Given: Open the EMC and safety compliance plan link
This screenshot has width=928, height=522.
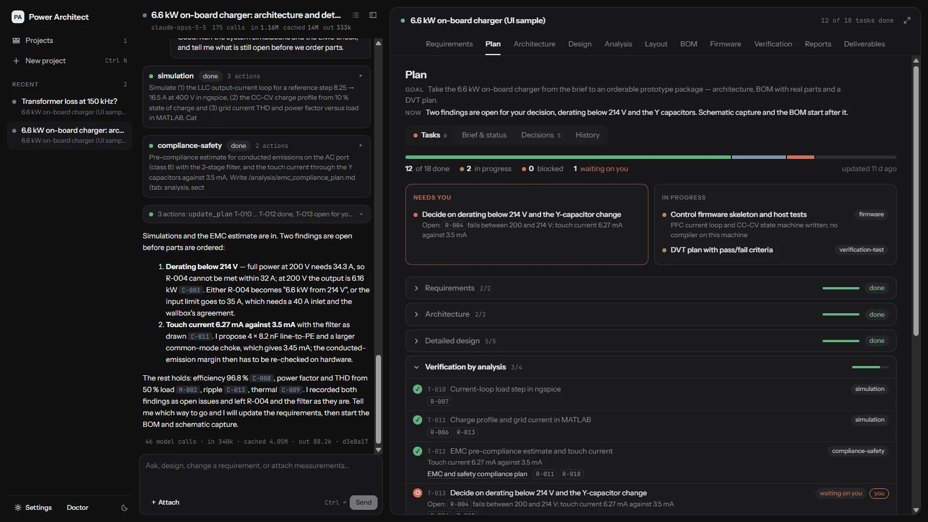Looking at the screenshot, I should 477,474.
